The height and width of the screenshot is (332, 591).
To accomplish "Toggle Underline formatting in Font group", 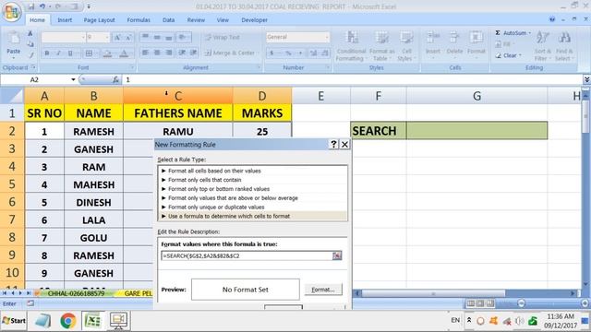I will (x=70, y=53).
